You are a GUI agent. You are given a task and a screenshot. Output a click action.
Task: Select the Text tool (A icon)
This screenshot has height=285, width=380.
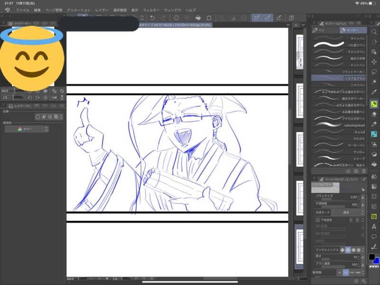(x=374, y=227)
